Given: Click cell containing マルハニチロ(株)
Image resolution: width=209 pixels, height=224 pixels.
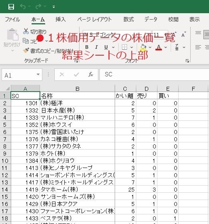Looking at the screenshot, I should (x=77, y=118).
